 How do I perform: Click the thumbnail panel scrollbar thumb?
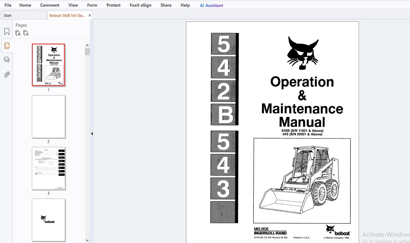tap(87, 52)
